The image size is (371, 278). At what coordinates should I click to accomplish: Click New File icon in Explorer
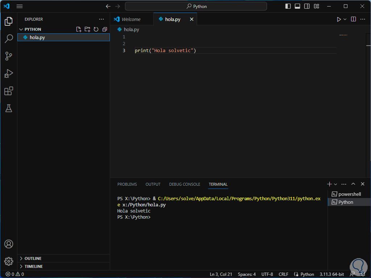click(x=79, y=29)
